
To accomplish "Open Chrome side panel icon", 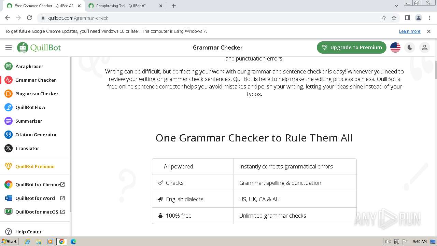I will coord(407,18).
